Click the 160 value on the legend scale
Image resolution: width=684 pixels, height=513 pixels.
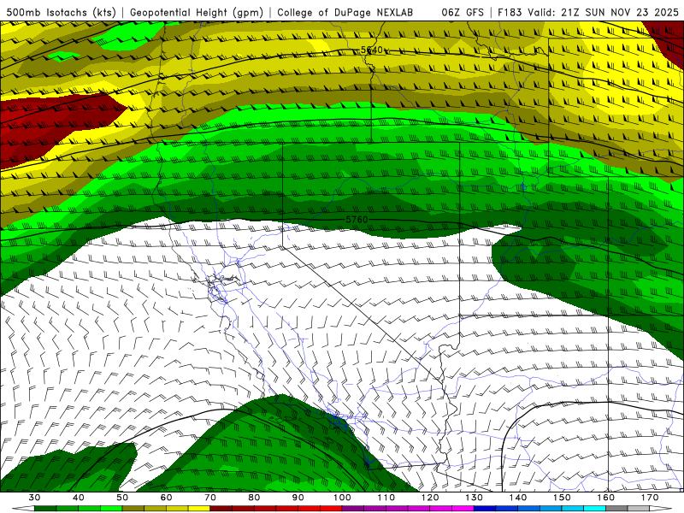[x=606, y=498]
